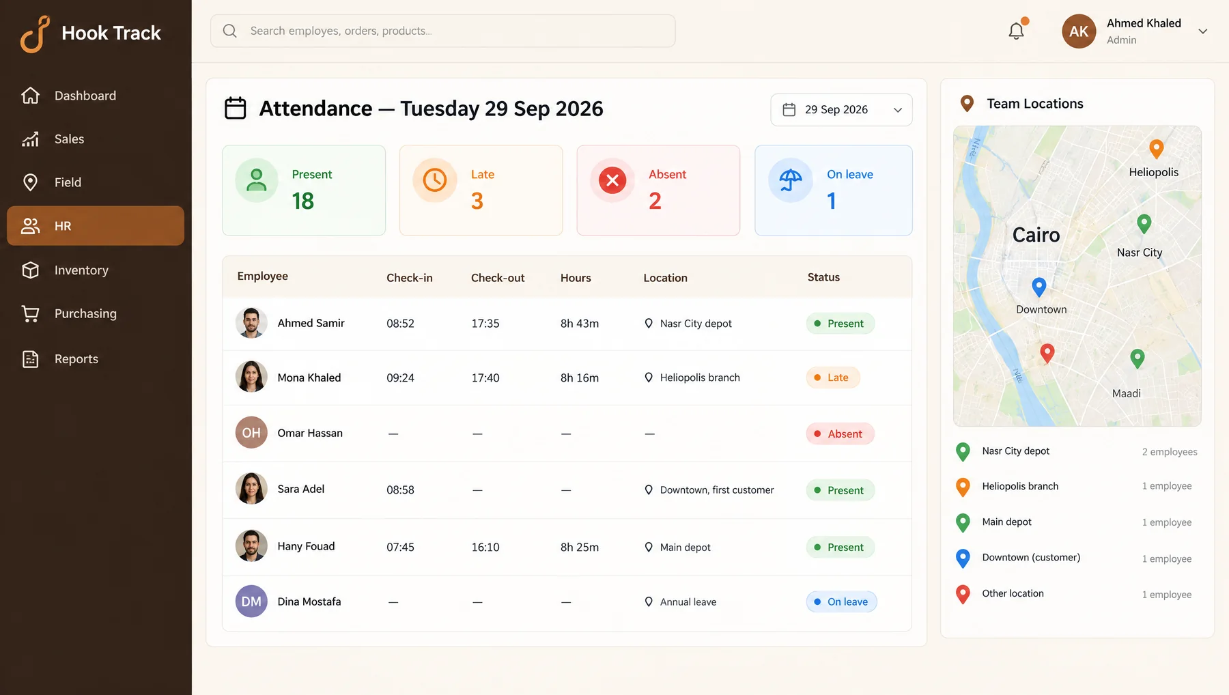The width and height of the screenshot is (1229, 695).
Task: Click Sara Adel's name in the table
Action: tap(300, 489)
